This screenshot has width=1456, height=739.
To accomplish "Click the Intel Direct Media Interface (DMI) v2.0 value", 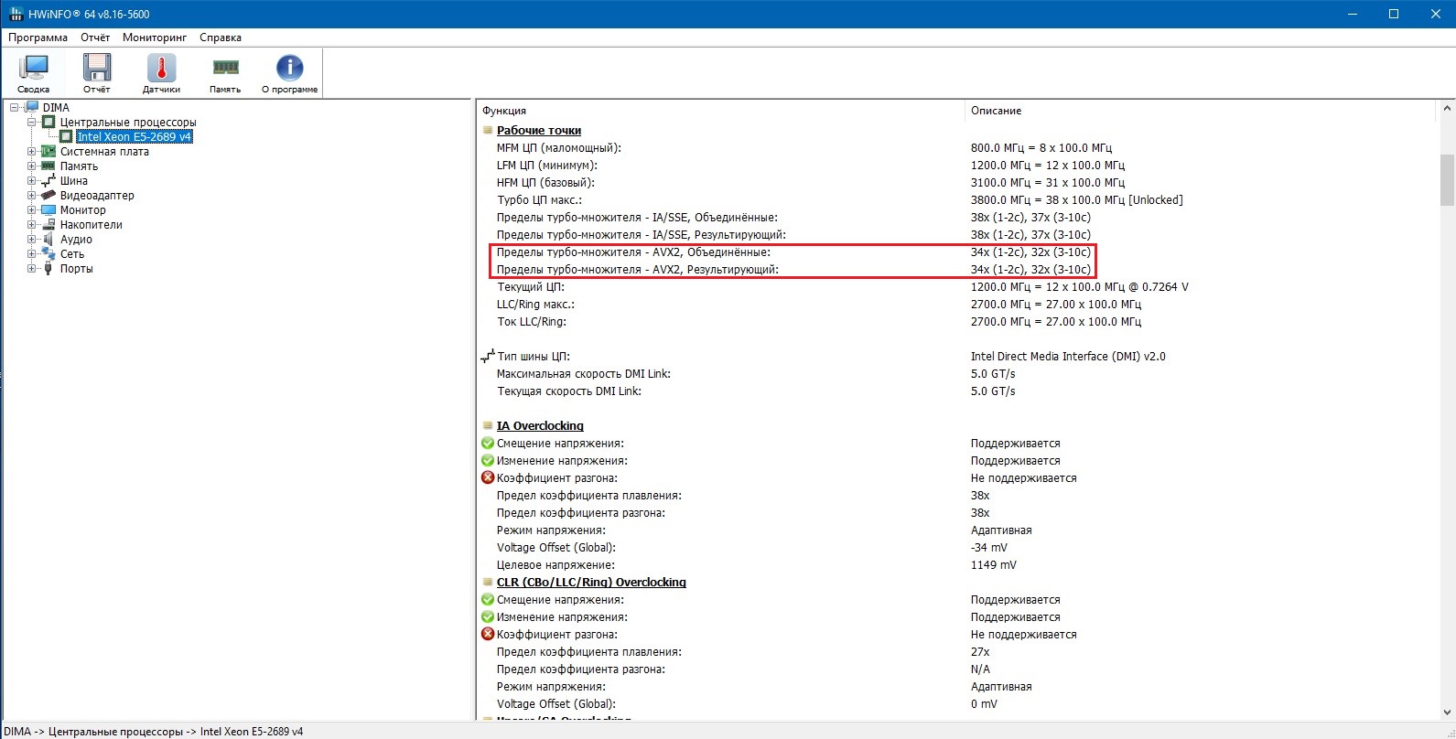I will [1068, 357].
